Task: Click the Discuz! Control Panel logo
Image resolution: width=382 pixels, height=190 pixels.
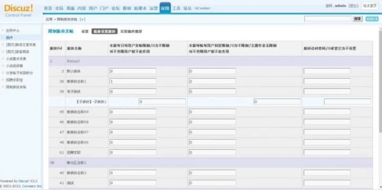Action: tap(19, 11)
